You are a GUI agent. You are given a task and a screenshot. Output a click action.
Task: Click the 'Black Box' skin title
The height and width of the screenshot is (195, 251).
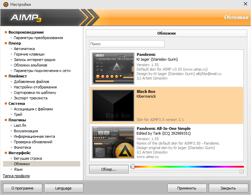tap(146, 92)
